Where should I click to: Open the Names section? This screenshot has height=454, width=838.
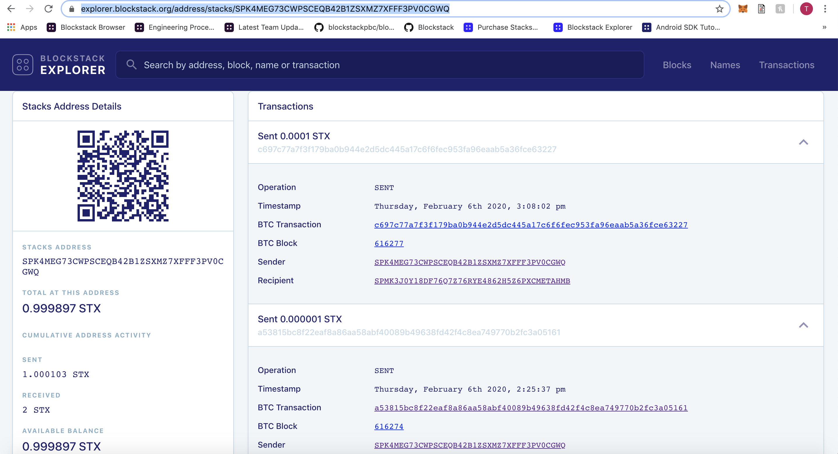click(725, 65)
